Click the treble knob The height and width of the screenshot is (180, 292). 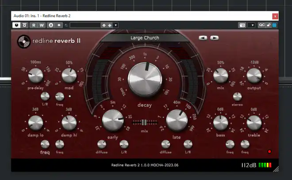pos(254,123)
